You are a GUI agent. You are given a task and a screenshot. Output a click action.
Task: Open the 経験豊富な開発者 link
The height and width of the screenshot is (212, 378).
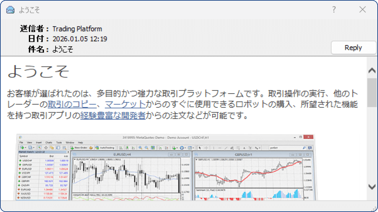[113, 115]
